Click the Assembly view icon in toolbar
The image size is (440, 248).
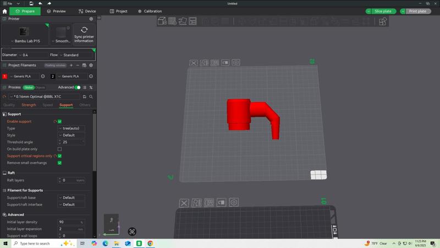tap(383, 21)
